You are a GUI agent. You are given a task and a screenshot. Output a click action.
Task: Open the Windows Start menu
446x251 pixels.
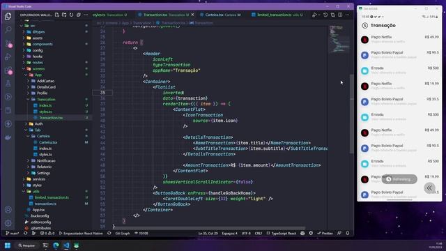coord(8,245)
